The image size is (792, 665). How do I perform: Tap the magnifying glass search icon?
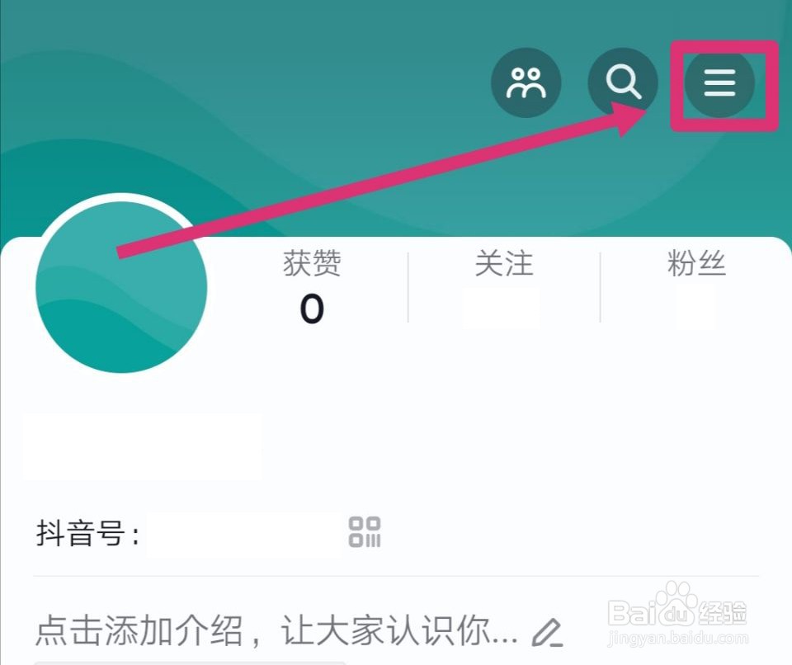coord(623,83)
